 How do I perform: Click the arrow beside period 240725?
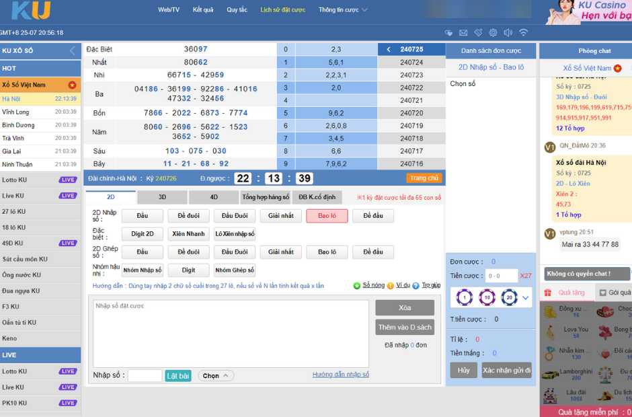pyautogui.click(x=389, y=49)
